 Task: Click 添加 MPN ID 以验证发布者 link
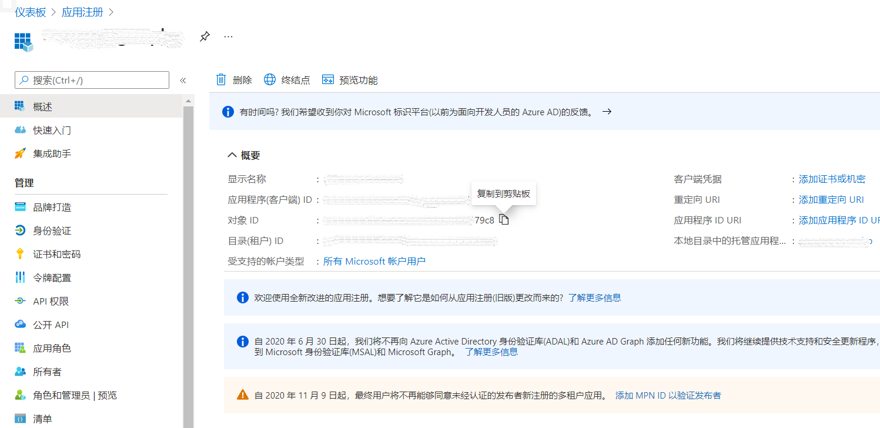point(668,395)
